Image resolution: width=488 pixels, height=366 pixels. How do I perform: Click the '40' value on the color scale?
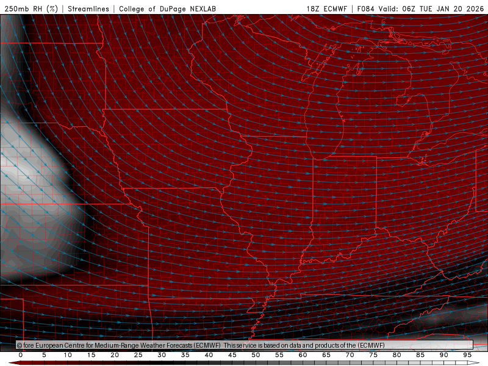209,355
